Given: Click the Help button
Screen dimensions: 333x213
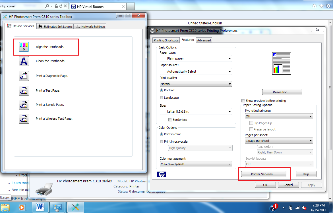Looking at the screenshot, I should (x=306, y=174).
